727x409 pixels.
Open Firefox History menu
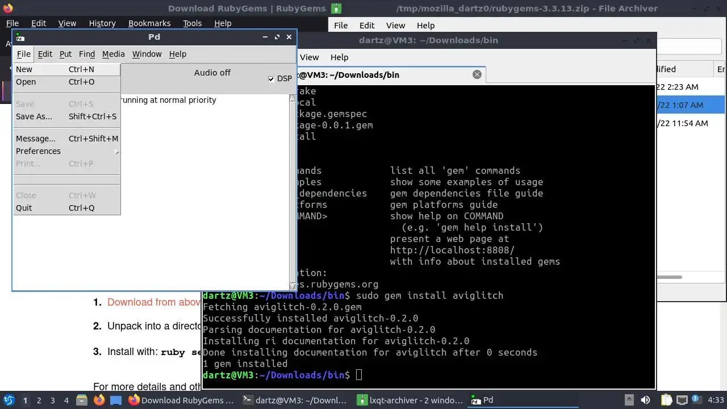(x=102, y=23)
